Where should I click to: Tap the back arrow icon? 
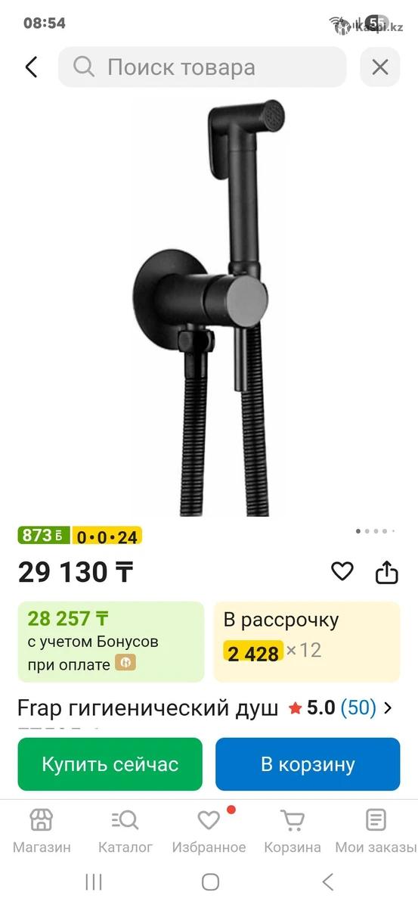coord(31,67)
